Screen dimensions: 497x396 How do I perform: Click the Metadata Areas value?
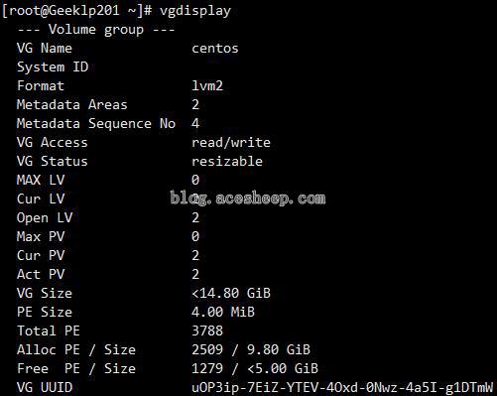pos(195,105)
